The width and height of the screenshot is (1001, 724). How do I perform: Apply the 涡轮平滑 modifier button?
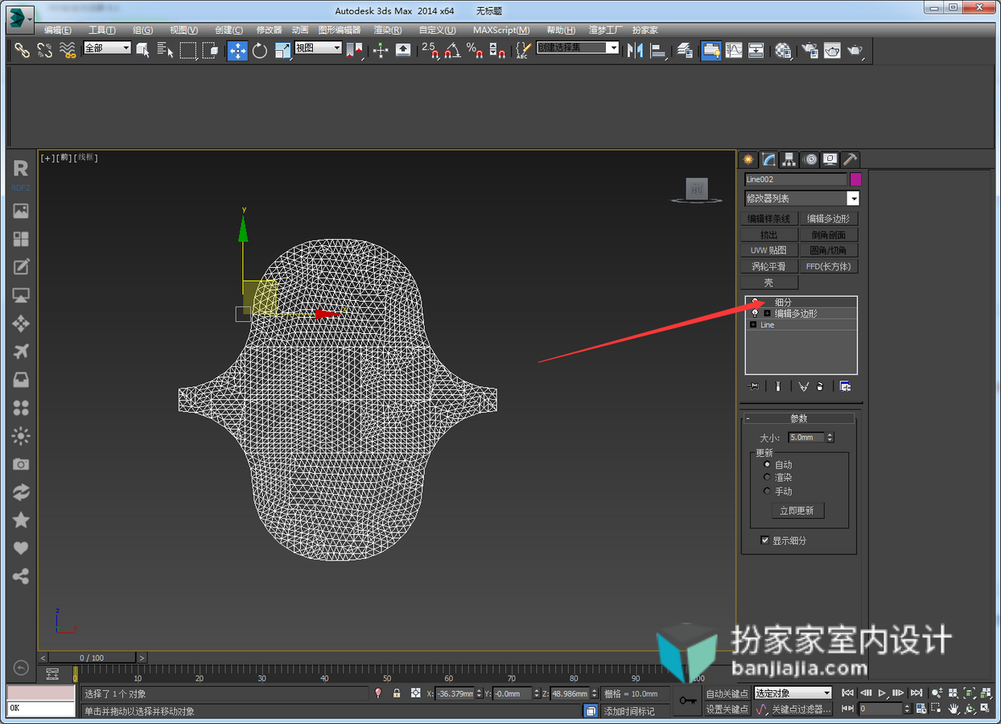point(768,266)
